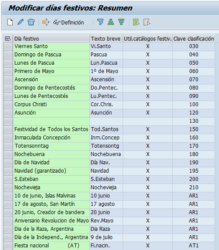The image size is (219, 250).
Task: Select the row marker for Fiesta nacional (AT)
Action: [x=8, y=246]
